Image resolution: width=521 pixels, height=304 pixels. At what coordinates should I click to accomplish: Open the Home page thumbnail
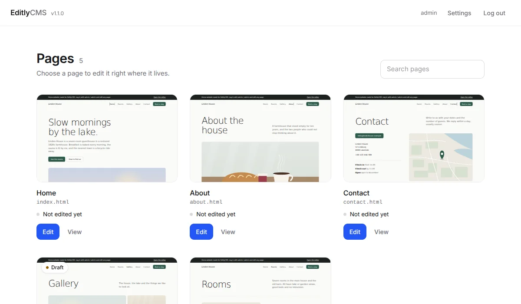point(107,138)
